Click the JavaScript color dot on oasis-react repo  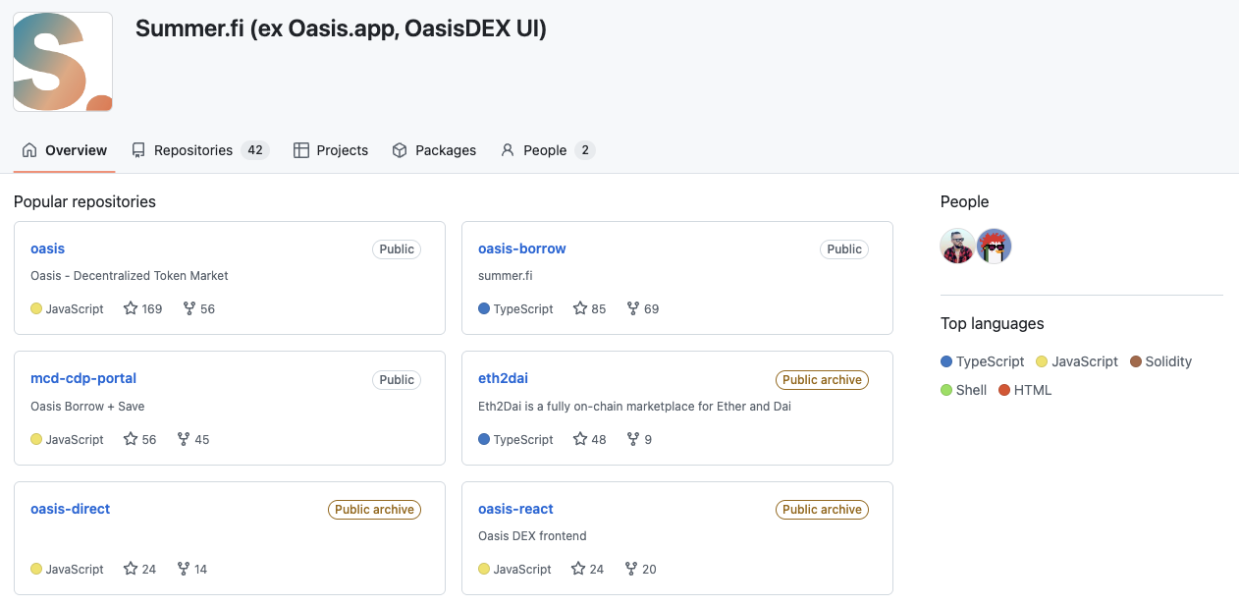click(484, 569)
